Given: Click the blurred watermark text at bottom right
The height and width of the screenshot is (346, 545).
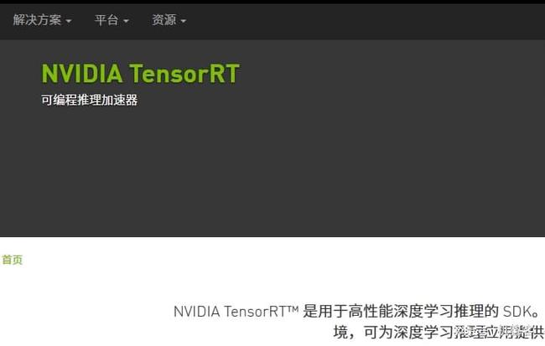Looking at the screenshot, I should coord(499,332).
